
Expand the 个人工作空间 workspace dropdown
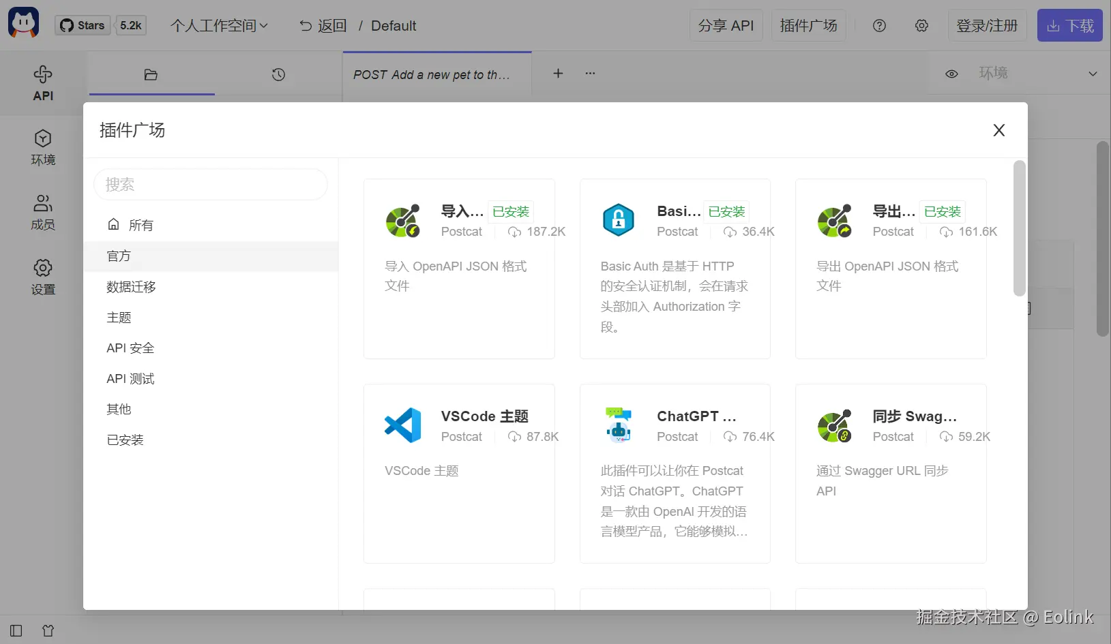tap(219, 26)
